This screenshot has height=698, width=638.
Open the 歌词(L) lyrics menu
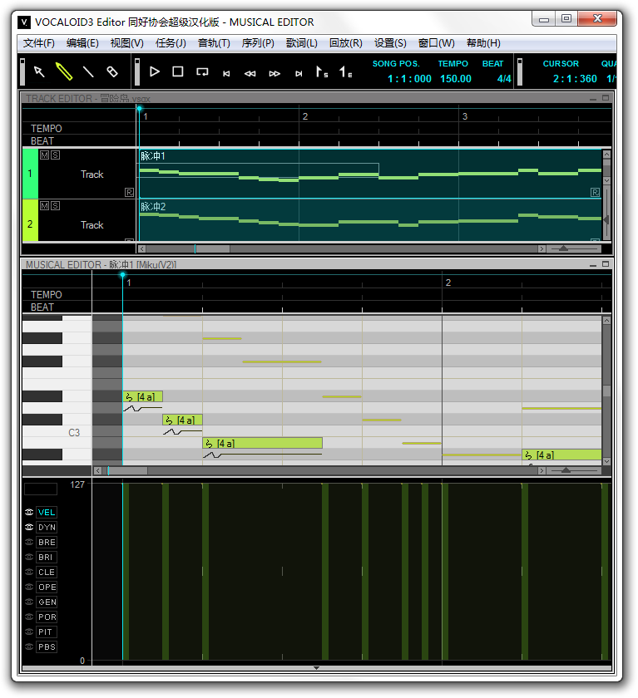pos(301,43)
